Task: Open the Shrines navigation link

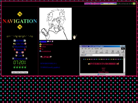Action: pos(20,50)
